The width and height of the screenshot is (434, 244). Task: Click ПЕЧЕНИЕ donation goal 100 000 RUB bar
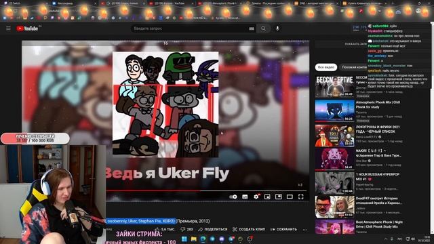(x=35, y=138)
